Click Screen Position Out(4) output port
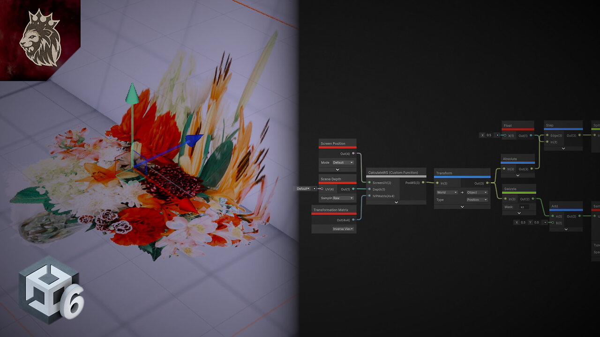 353,154
